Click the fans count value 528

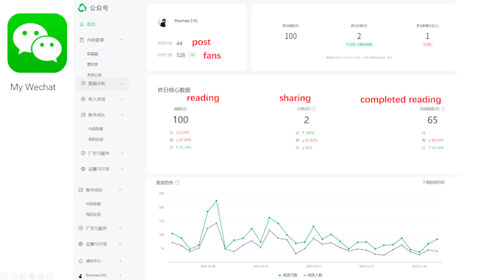[181, 55]
